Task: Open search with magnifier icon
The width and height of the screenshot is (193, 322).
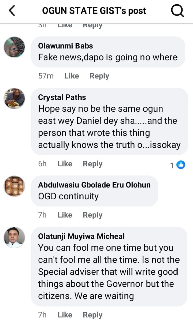Action: tap(177, 11)
